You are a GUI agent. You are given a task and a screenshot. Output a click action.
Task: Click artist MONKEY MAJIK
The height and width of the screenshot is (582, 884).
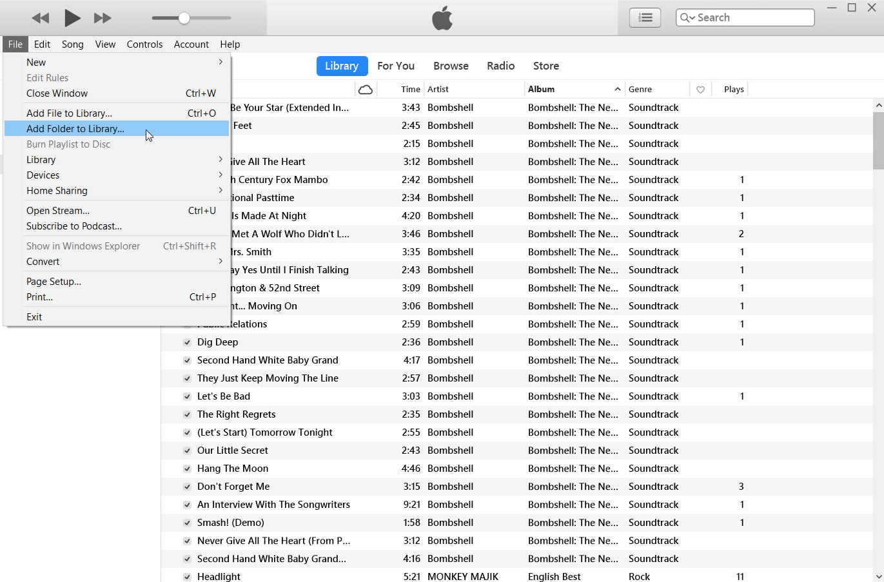(463, 577)
